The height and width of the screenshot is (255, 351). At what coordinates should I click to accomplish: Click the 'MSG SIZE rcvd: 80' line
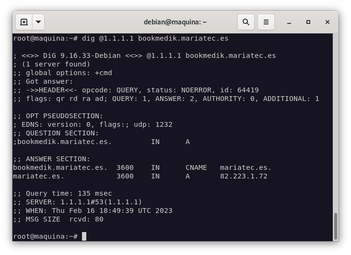[x=58, y=219]
